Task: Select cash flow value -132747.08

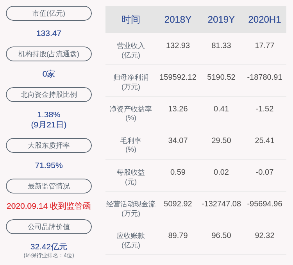Action: (221, 204)
